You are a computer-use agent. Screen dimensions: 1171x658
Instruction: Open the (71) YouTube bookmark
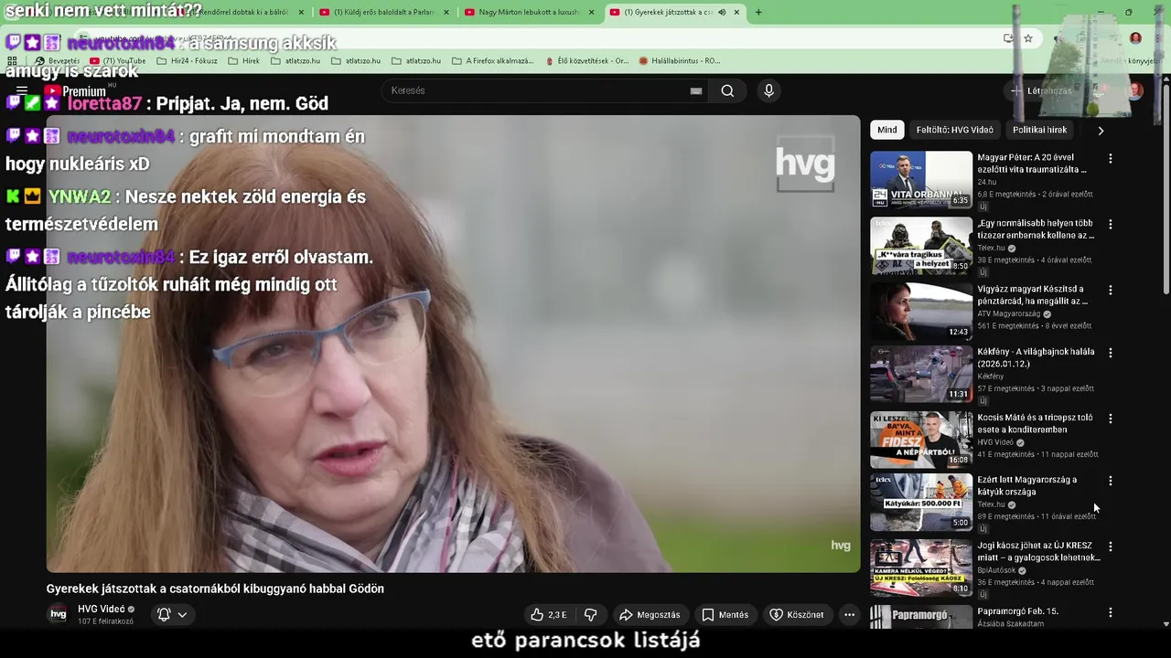(x=119, y=61)
